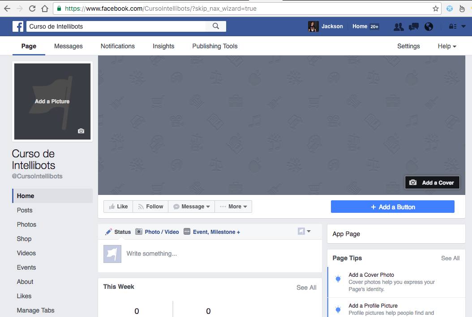
Task: Open See All under This Week stats
Action: point(306,287)
